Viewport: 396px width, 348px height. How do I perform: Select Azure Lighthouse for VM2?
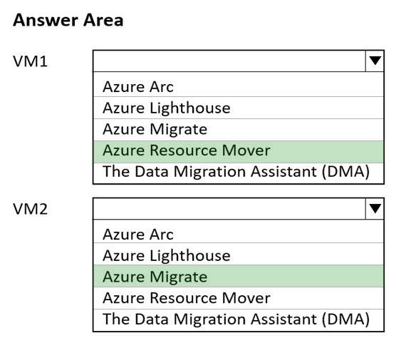239,254
